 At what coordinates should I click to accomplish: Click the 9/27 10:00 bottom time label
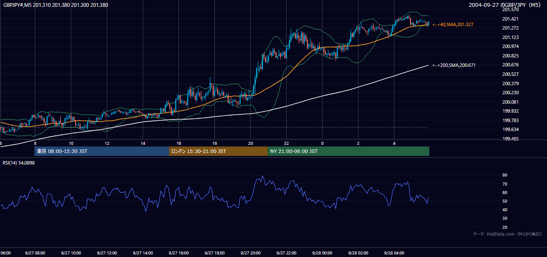coord(71,253)
